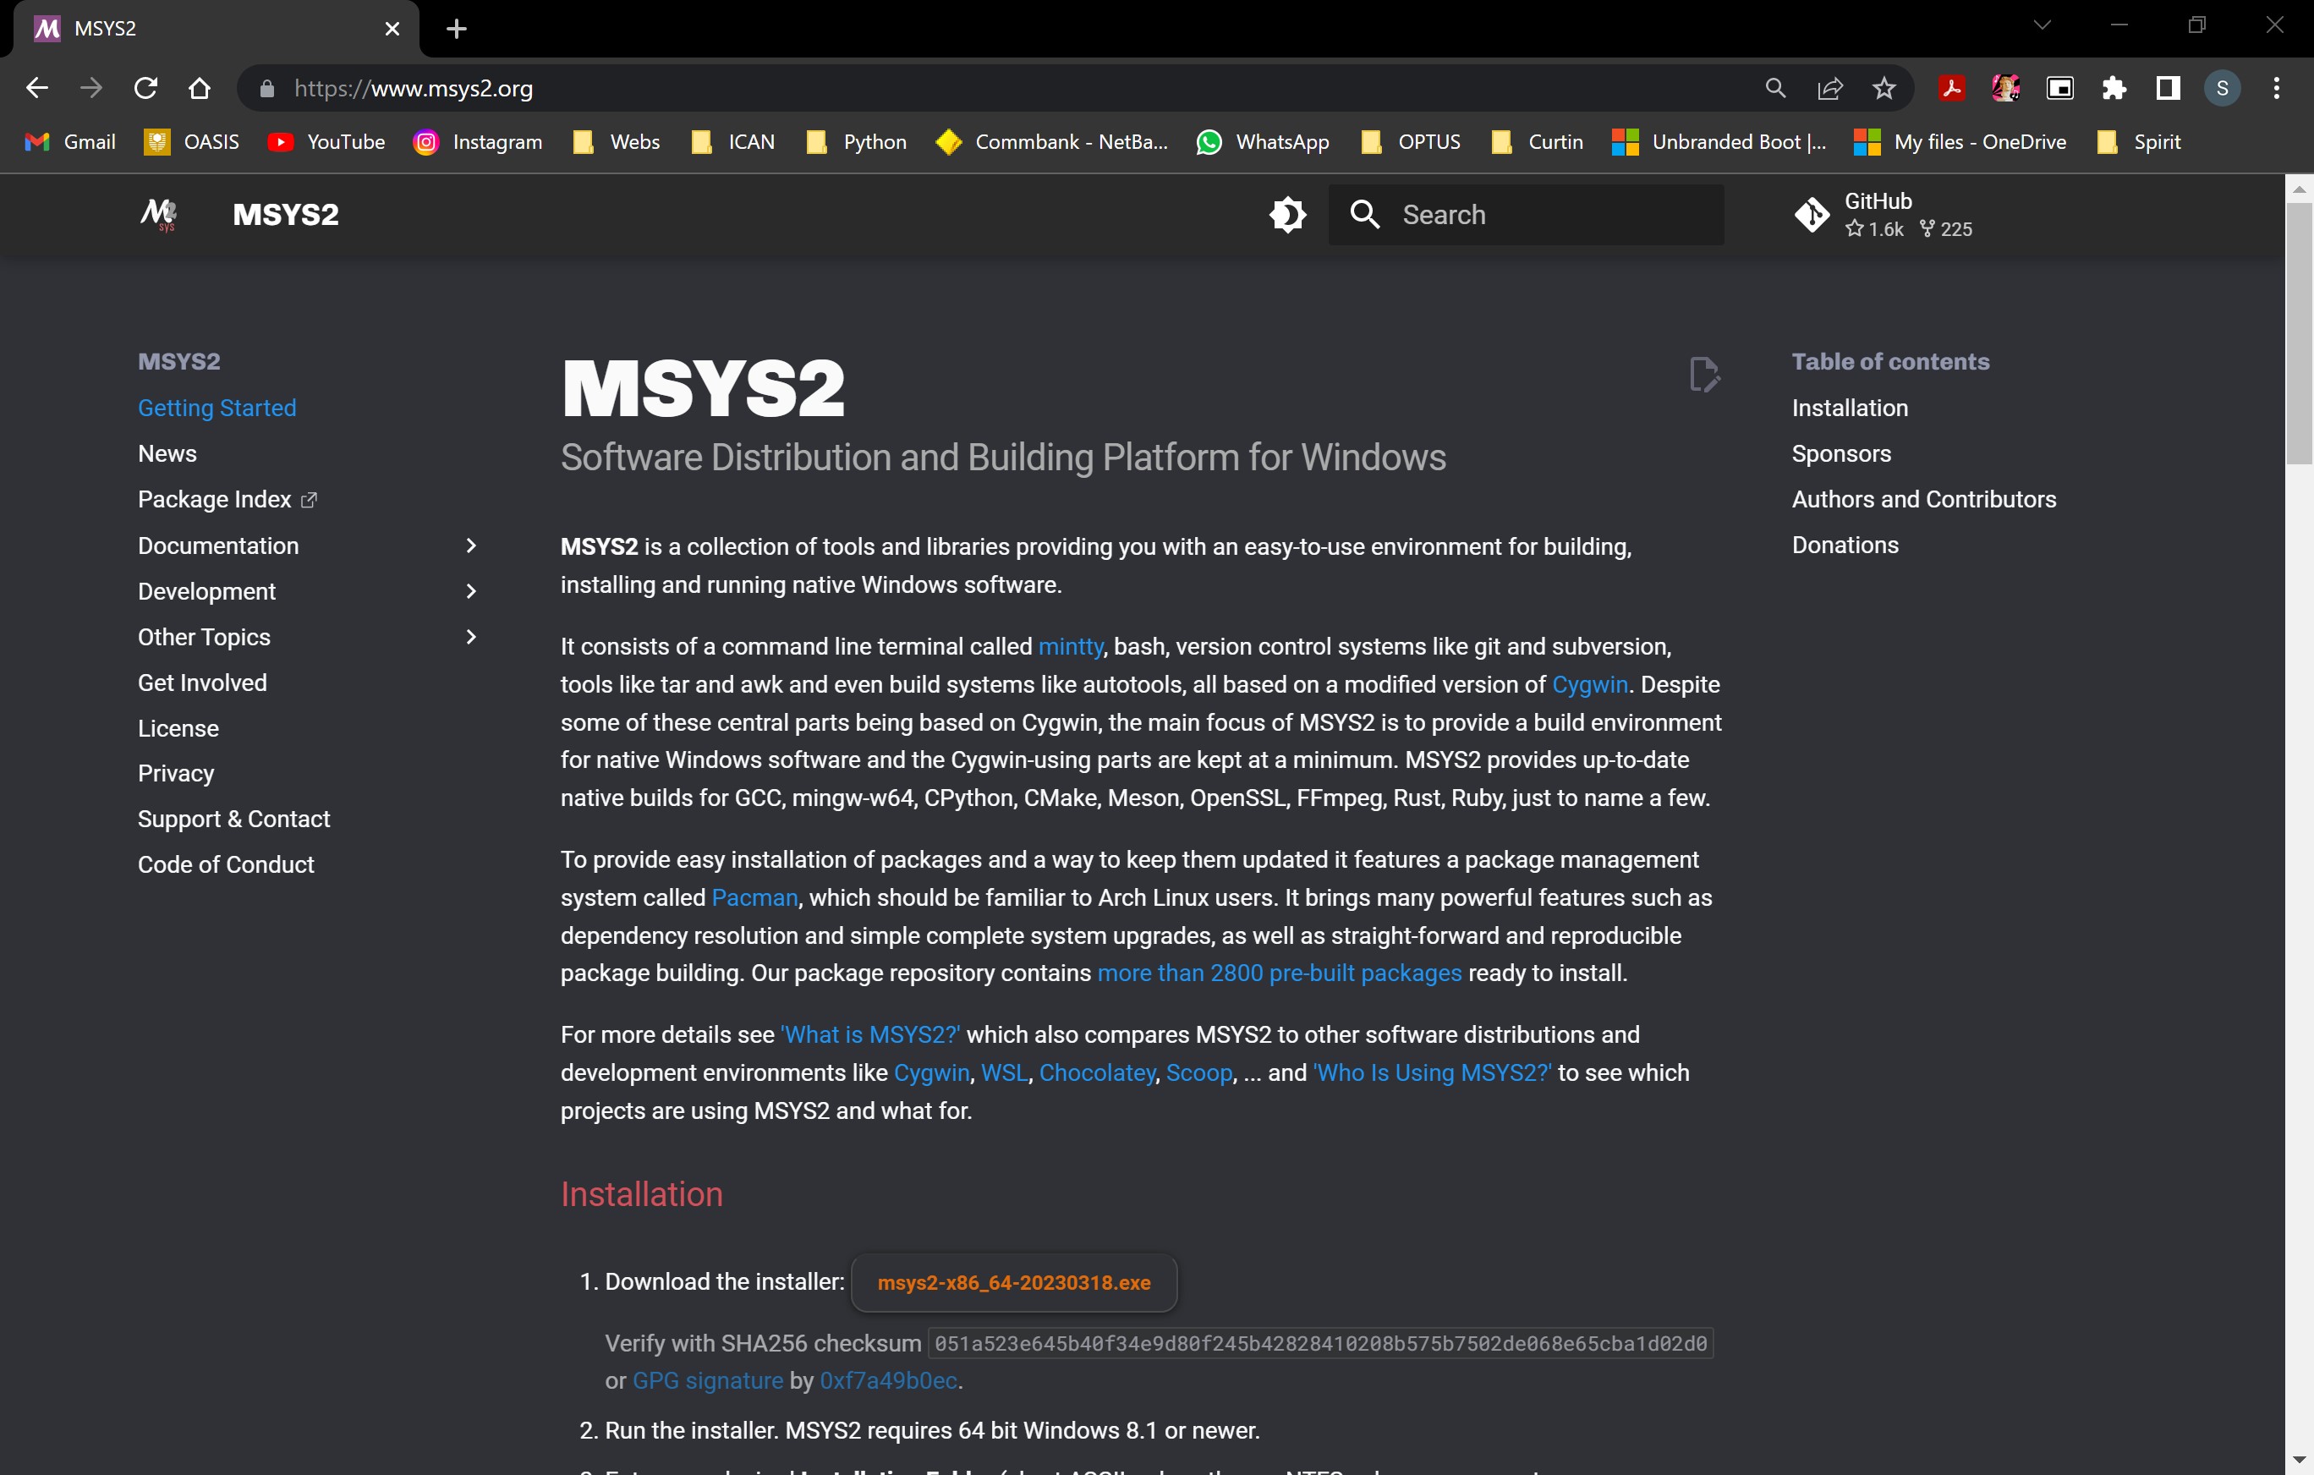Click the vertical page scrollbar thumb
The image size is (2314, 1475).
(2299, 333)
